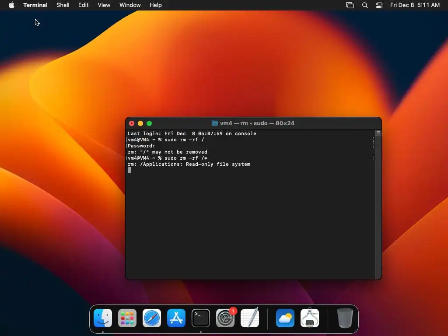Click the 'Last login' line in Terminal
This screenshot has height=336, width=448.
click(x=192, y=133)
